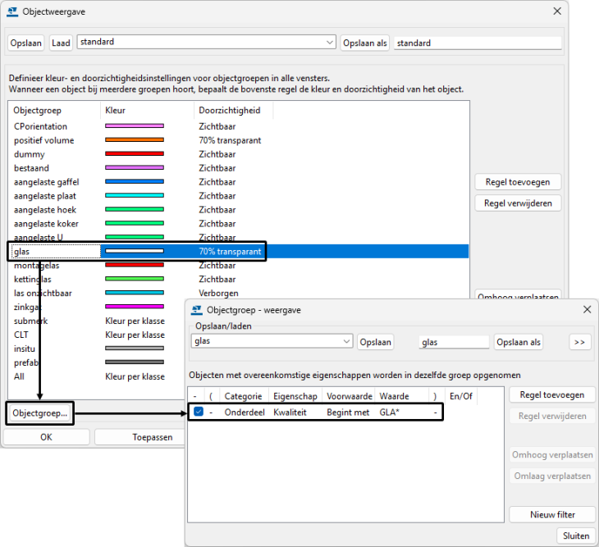The image size is (599, 547).
Task: Click the Kleur column header
Action: point(116,111)
